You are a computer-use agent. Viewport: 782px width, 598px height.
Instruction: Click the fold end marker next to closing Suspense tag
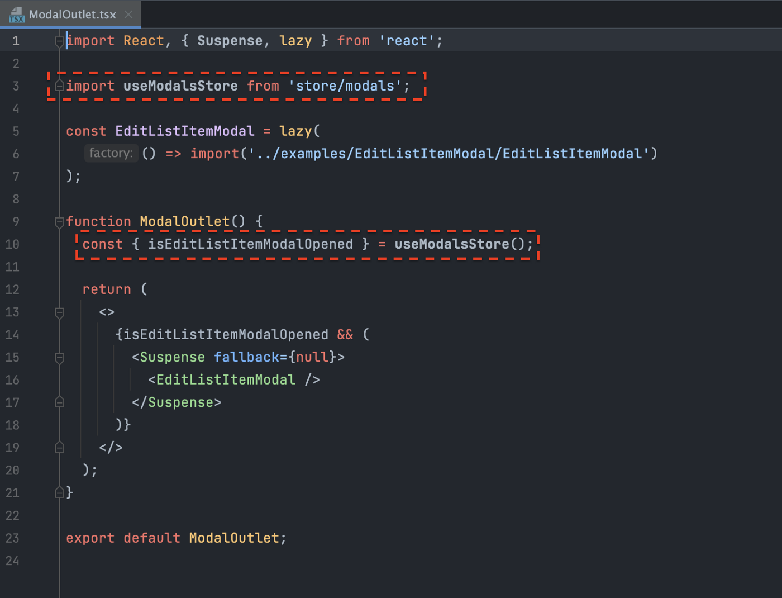(x=59, y=401)
